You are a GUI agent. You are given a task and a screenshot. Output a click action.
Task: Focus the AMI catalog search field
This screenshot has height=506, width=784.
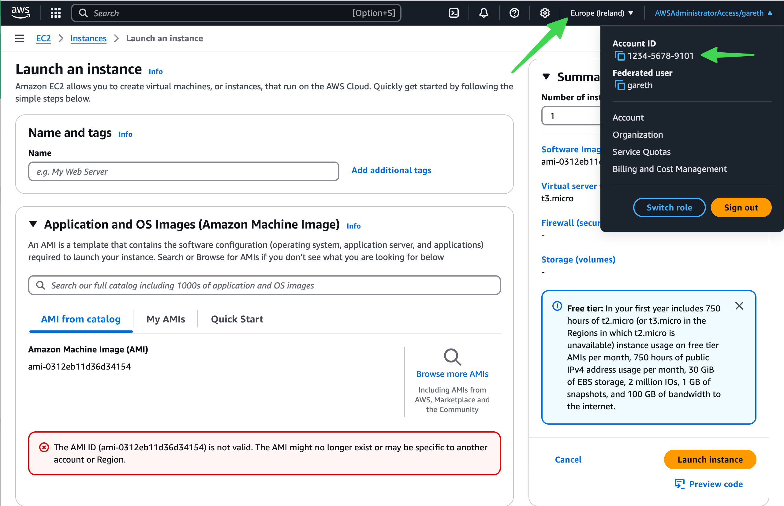[x=264, y=285]
